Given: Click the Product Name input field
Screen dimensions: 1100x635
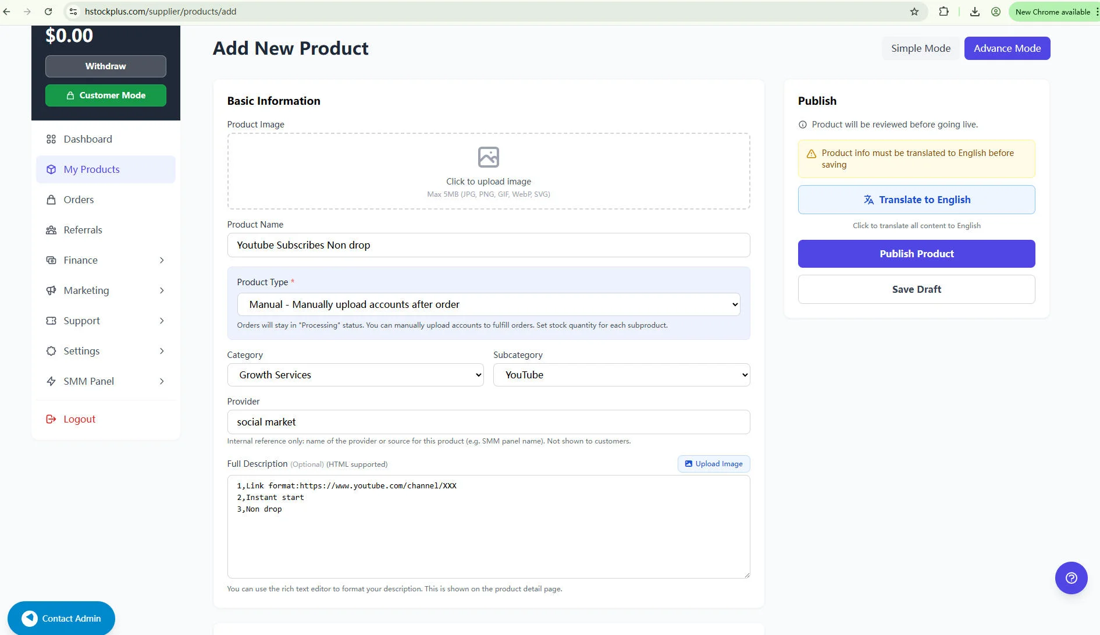Looking at the screenshot, I should pos(488,245).
